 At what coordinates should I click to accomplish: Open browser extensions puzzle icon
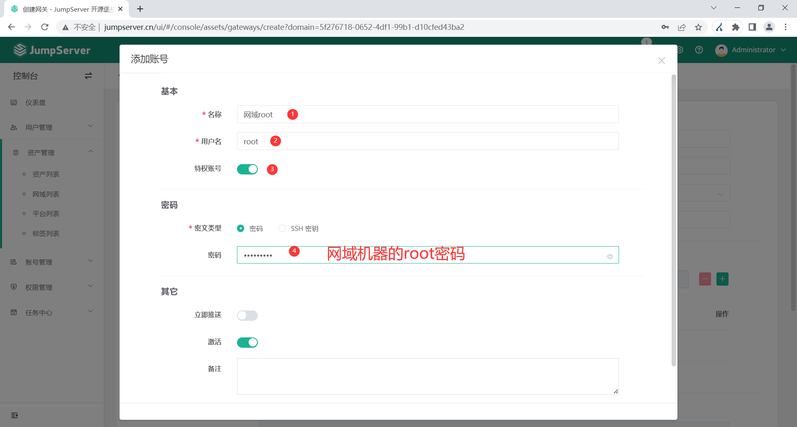tap(736, 27)
